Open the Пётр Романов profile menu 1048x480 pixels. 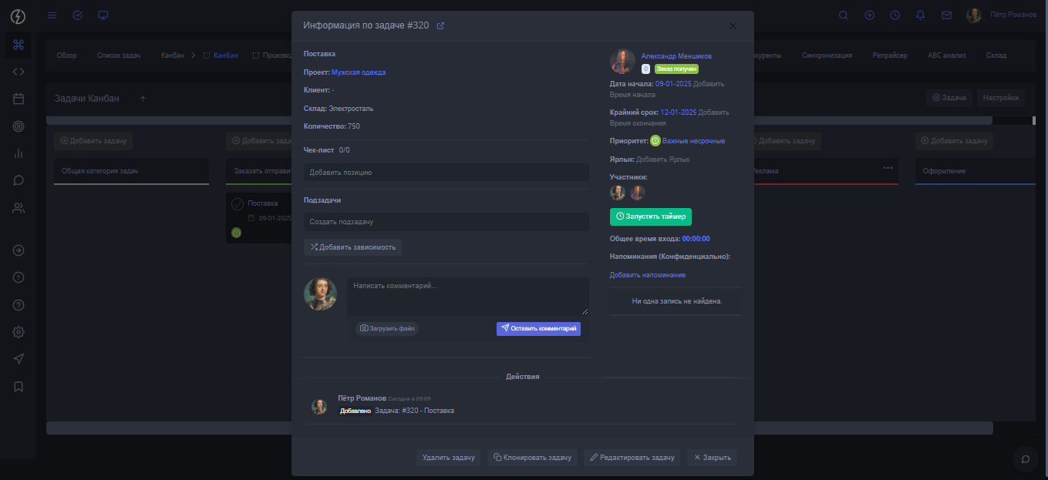click(x=1003, y=15)
